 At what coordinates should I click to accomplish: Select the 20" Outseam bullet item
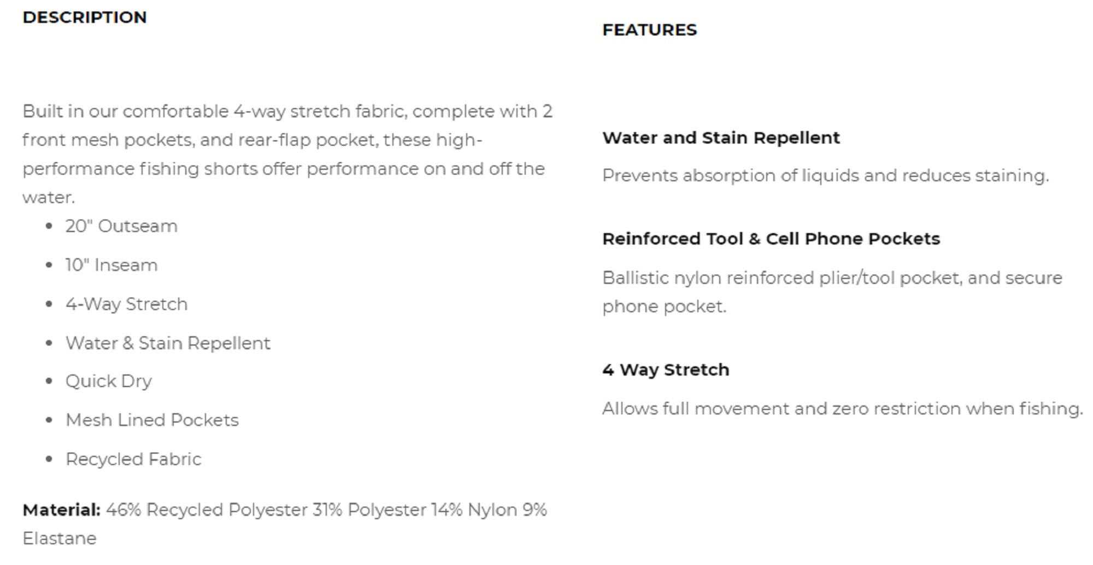[x=121, y=226]
